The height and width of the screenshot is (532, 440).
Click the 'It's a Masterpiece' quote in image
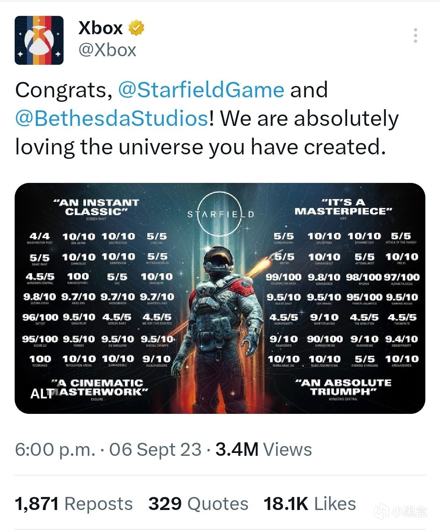(x=343, y=207)
